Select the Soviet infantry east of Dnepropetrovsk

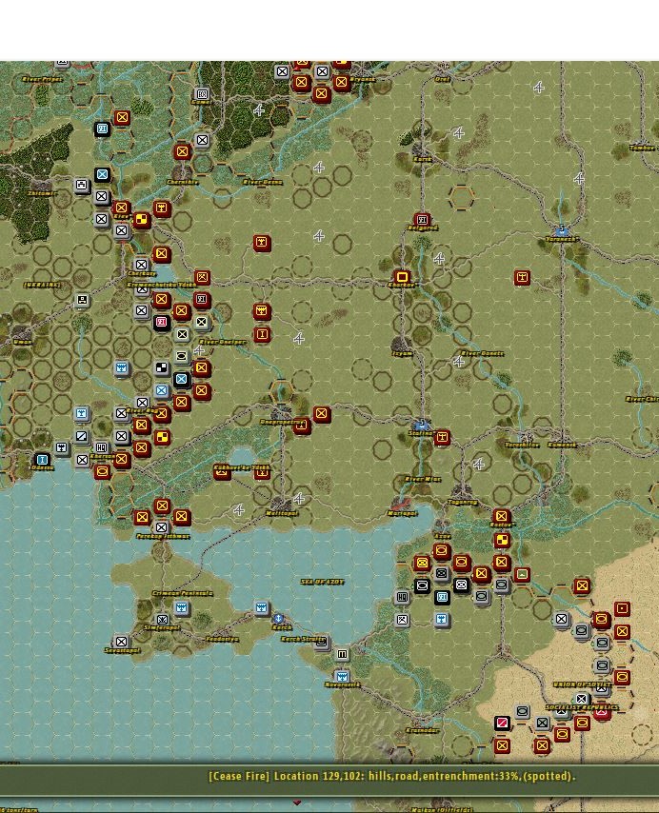(x=322, y=414)
